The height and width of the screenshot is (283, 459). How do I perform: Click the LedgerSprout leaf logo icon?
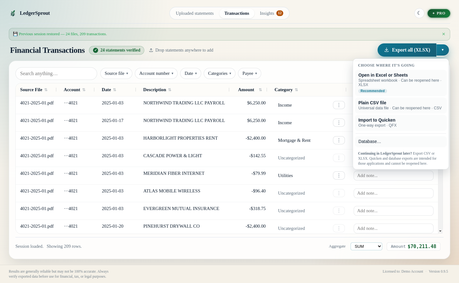pyautogui.click(x=13, y=13)
